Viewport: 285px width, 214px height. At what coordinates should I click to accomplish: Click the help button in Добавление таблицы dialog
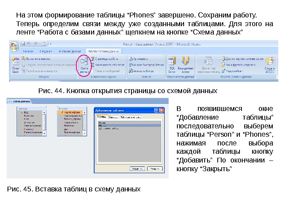pos(156,111)
